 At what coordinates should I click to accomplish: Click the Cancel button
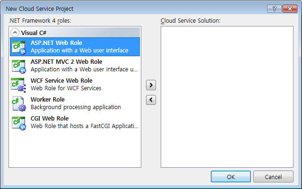pos(273,177)
